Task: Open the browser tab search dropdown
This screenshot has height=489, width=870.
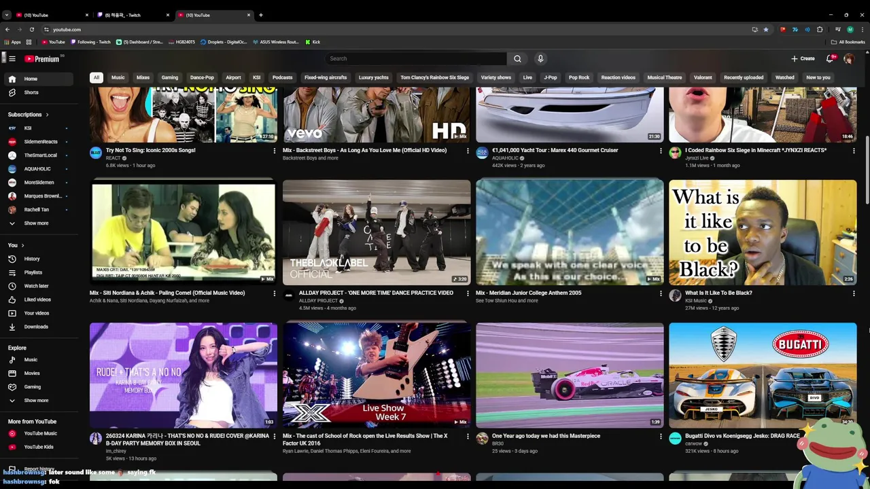Action: click(x=7, y=15)
